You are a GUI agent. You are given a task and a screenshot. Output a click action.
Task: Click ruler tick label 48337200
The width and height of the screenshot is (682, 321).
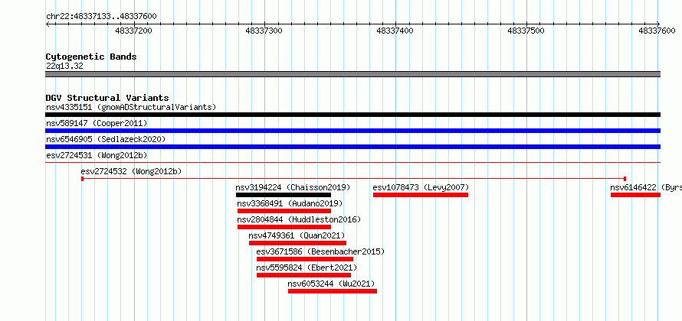tap(134, 31)
